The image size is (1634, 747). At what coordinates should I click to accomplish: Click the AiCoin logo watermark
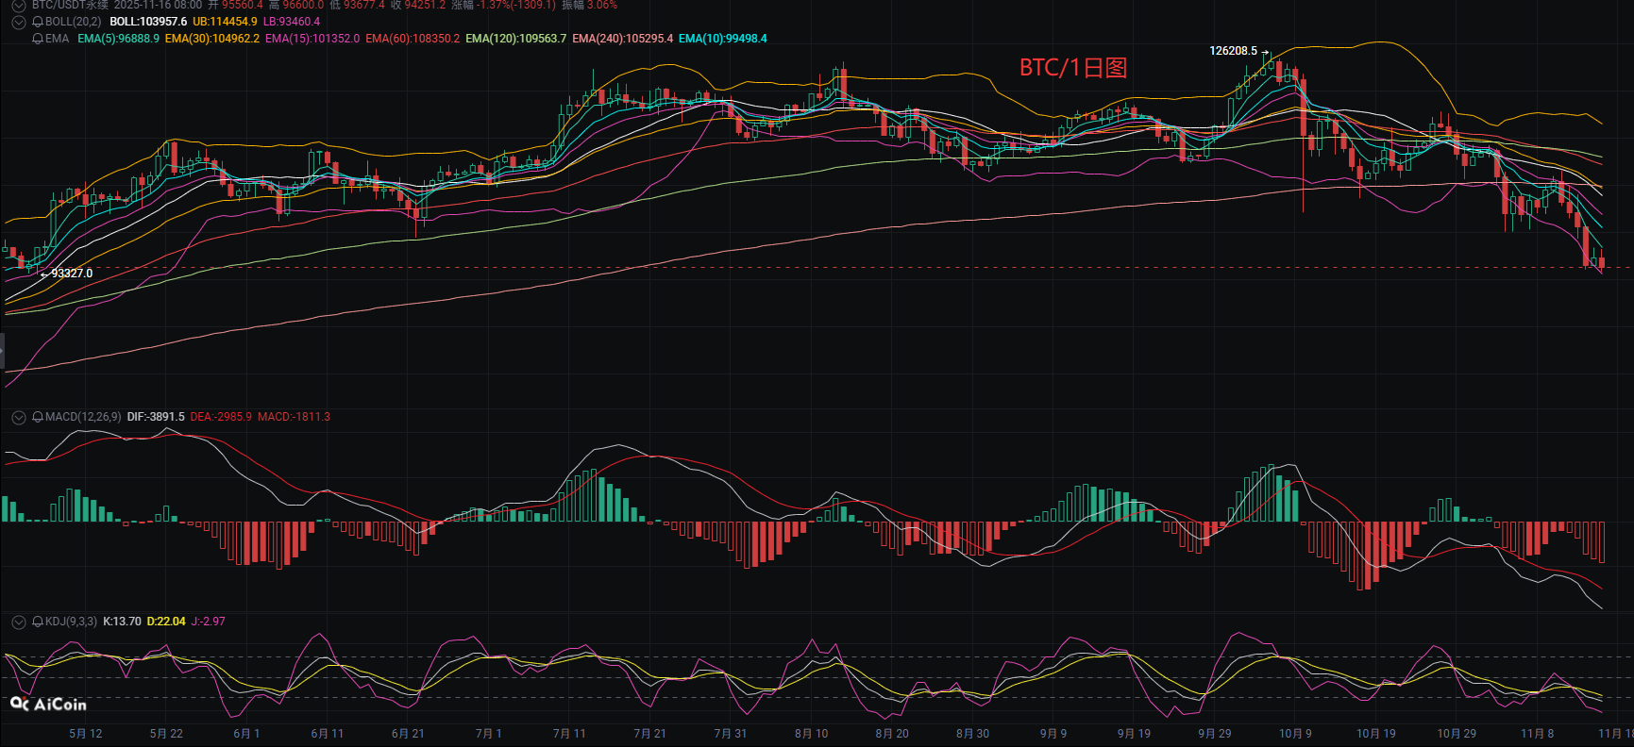48,705
